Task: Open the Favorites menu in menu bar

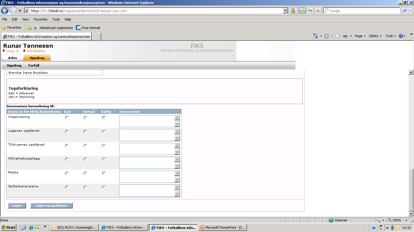Action: pos(41,19)
